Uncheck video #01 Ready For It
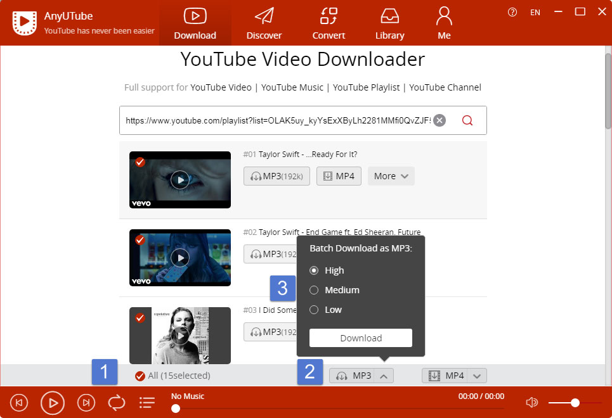612x418 pixels. pyautogui.click(x=140, y=162)
